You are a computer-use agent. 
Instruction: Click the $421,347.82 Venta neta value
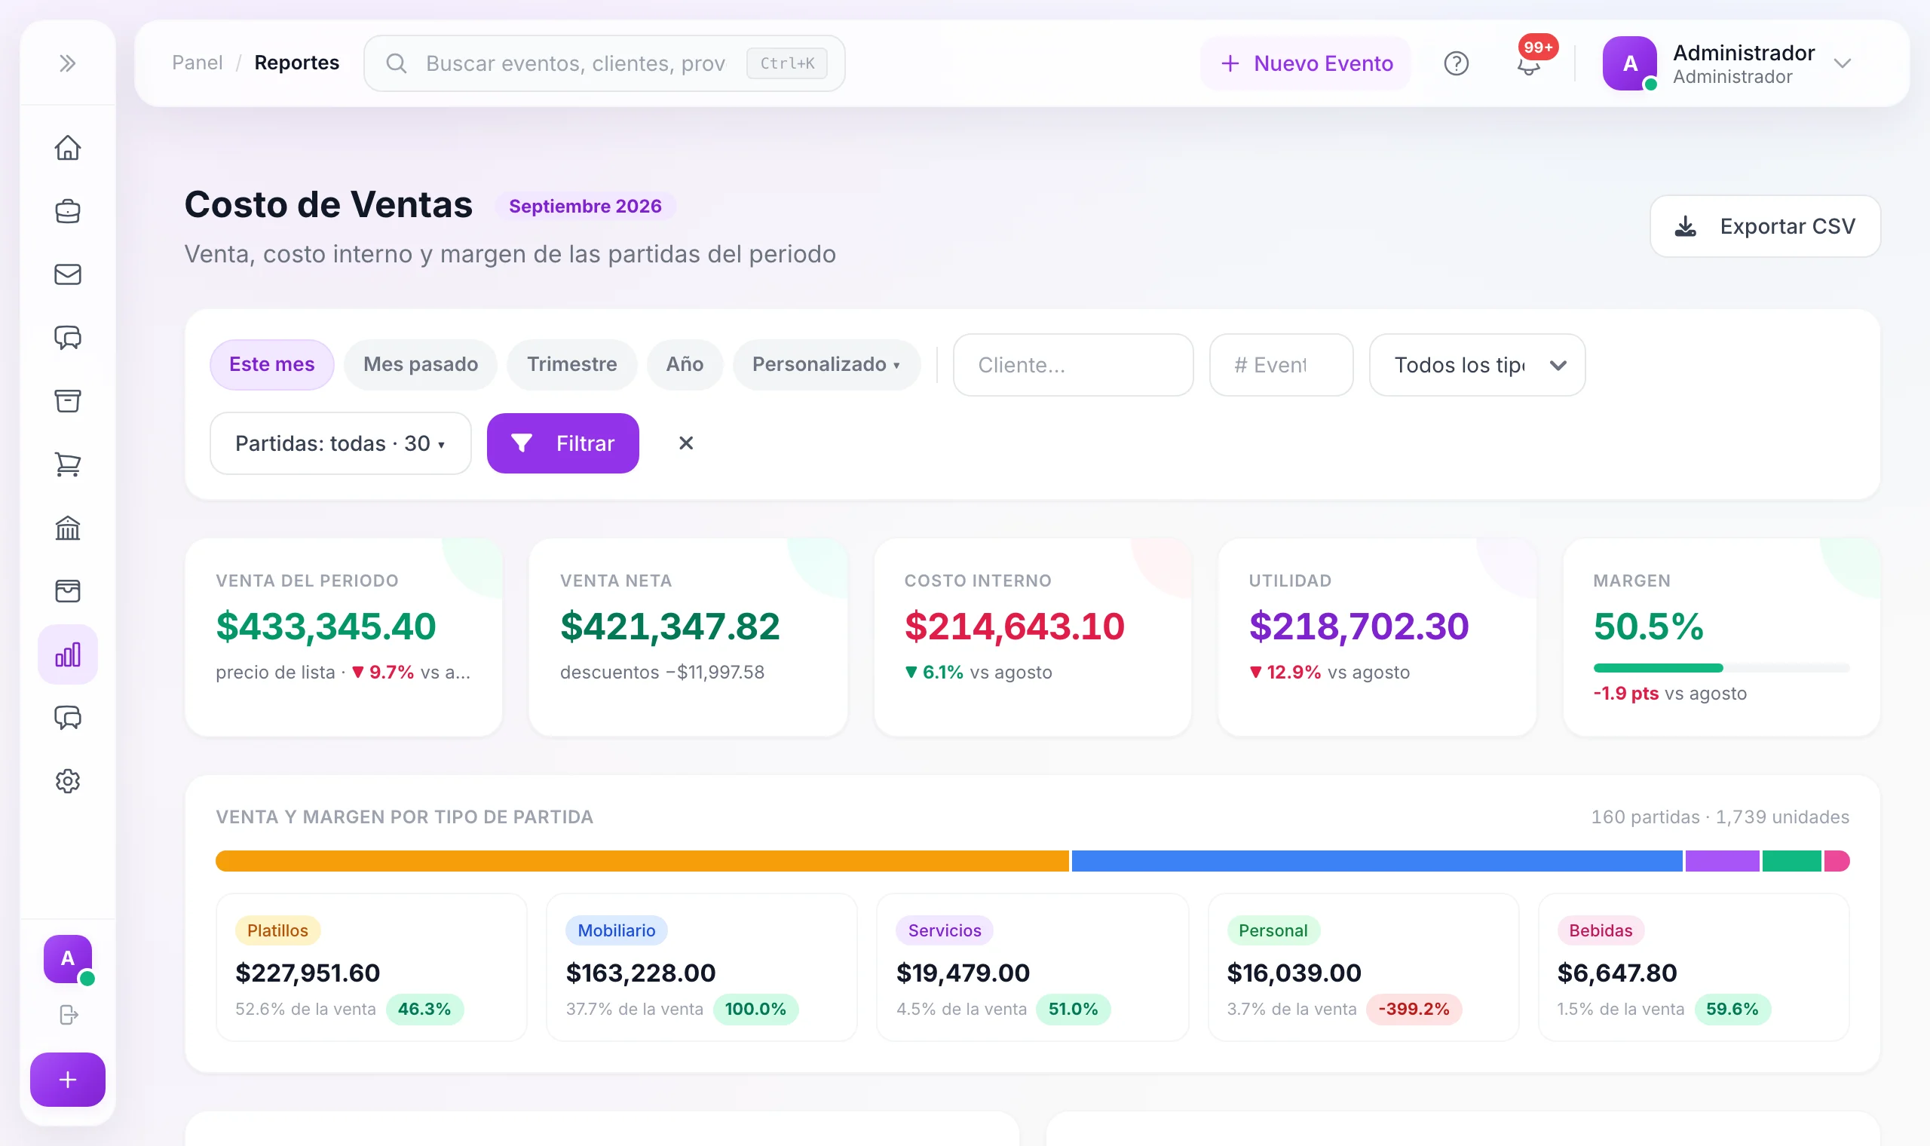pos(670,627)
